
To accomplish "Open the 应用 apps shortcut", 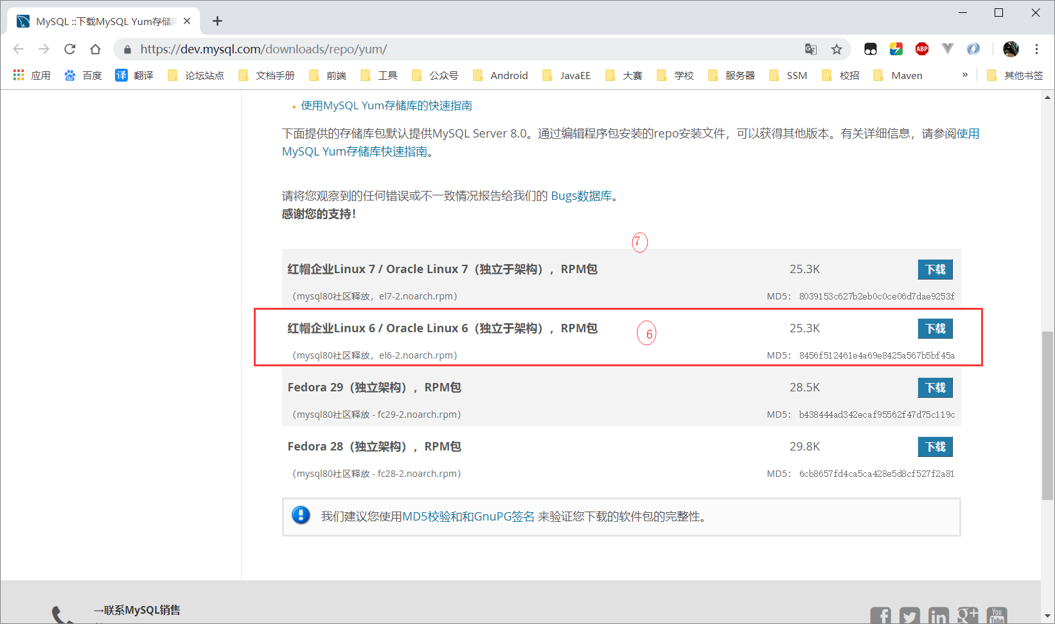I will point(32,75).
